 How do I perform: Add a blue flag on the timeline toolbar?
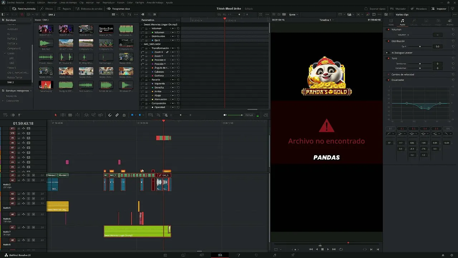click(x=132, y=115)
